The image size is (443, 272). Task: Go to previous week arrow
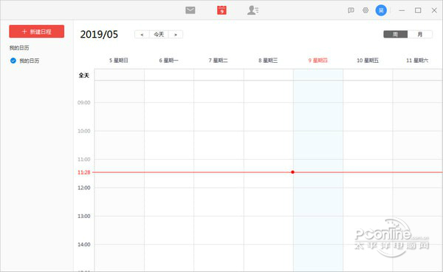point(142,35)
